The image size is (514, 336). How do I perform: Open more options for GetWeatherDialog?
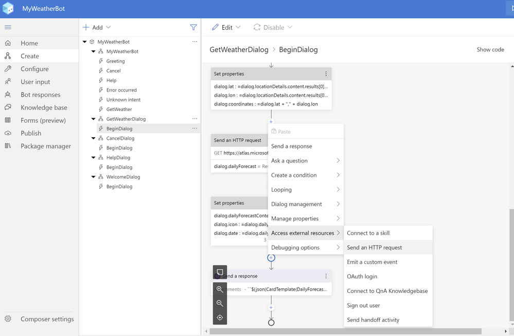coord(194,119)
